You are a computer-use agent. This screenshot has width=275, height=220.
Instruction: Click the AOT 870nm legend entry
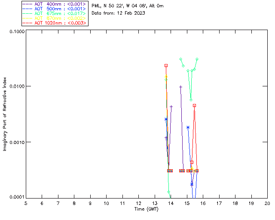point(55,18)
